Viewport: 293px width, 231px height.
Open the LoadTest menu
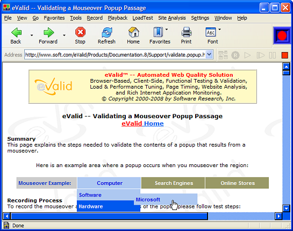coord(142,18)
